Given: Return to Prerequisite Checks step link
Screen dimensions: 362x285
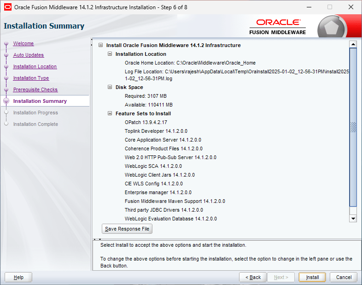Looking at the screenshot, I should coord(35,89).
